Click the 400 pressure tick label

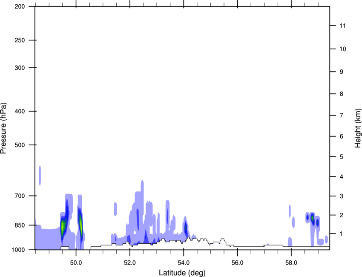tap(20, 111)
